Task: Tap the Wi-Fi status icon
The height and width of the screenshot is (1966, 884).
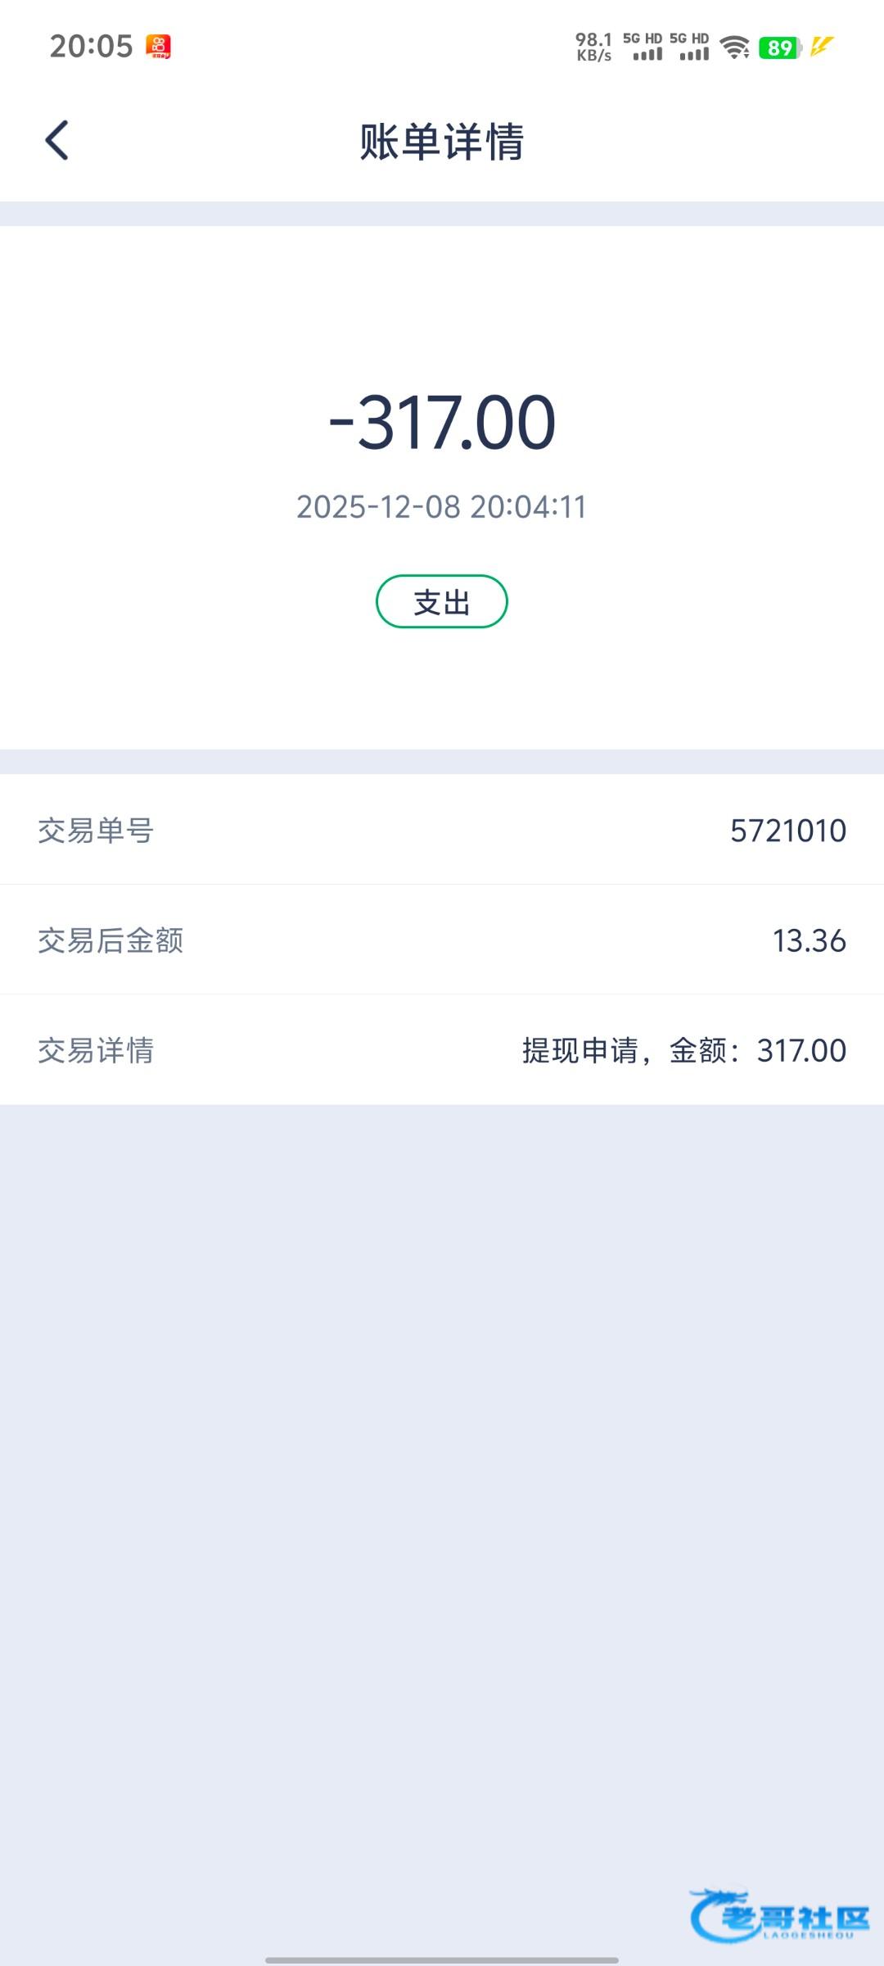Action: pos(735,48)
